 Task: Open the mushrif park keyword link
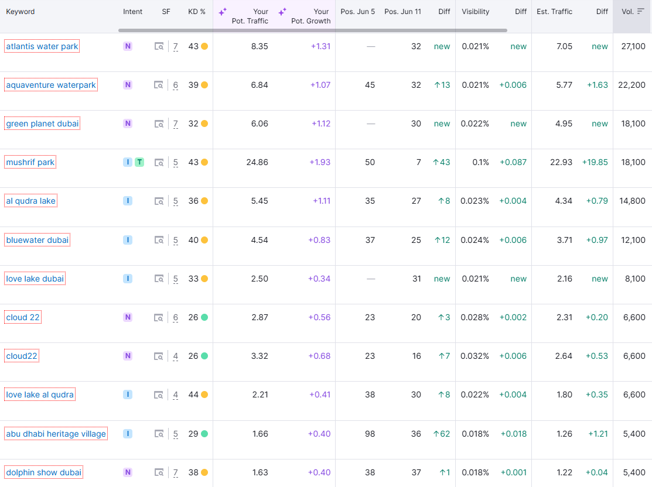30,162
